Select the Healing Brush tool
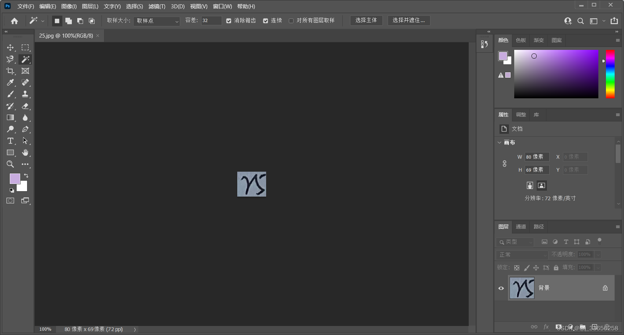The width and height of the screenshot is (624, 335). pyautogui.click(x=25, y=82)
